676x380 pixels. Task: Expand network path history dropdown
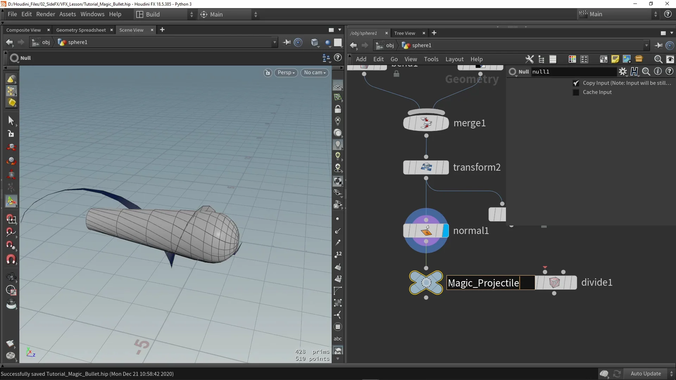[x=646, y=45]
